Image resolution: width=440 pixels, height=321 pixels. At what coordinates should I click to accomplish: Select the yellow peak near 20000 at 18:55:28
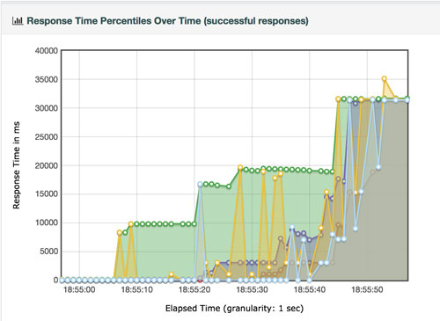point(240,167)
